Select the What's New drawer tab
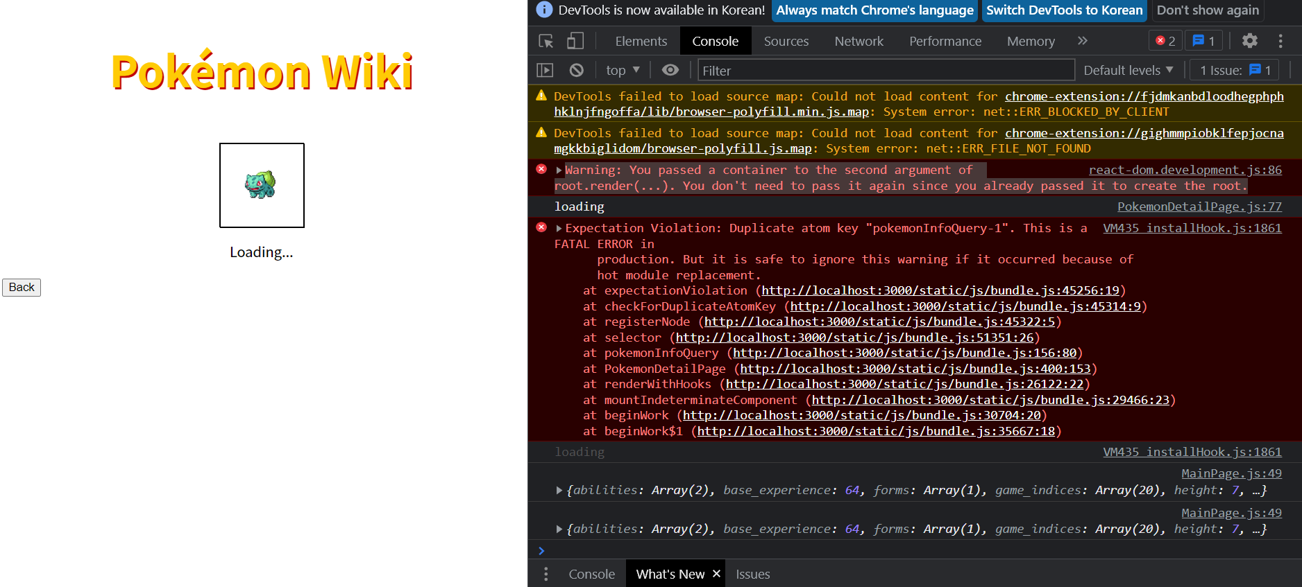Screen dimensions: 1302x587 (x=670, y=574)
